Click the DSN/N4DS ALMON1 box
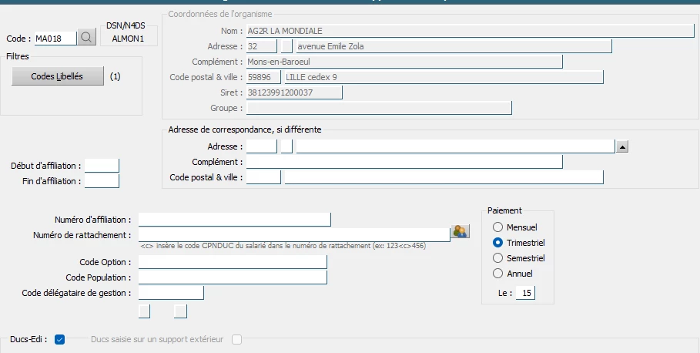The image size is (700, 353). (x=129, y=37)
